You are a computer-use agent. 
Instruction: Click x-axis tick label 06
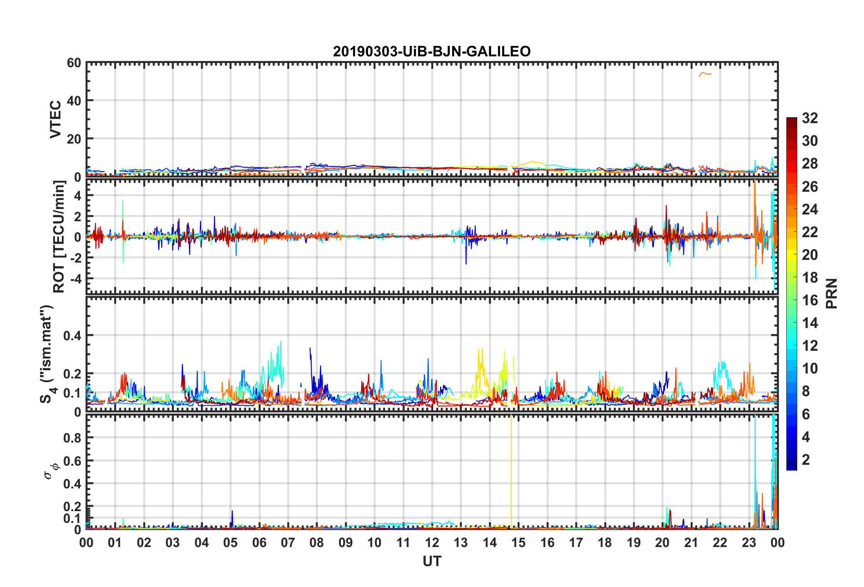259,542
